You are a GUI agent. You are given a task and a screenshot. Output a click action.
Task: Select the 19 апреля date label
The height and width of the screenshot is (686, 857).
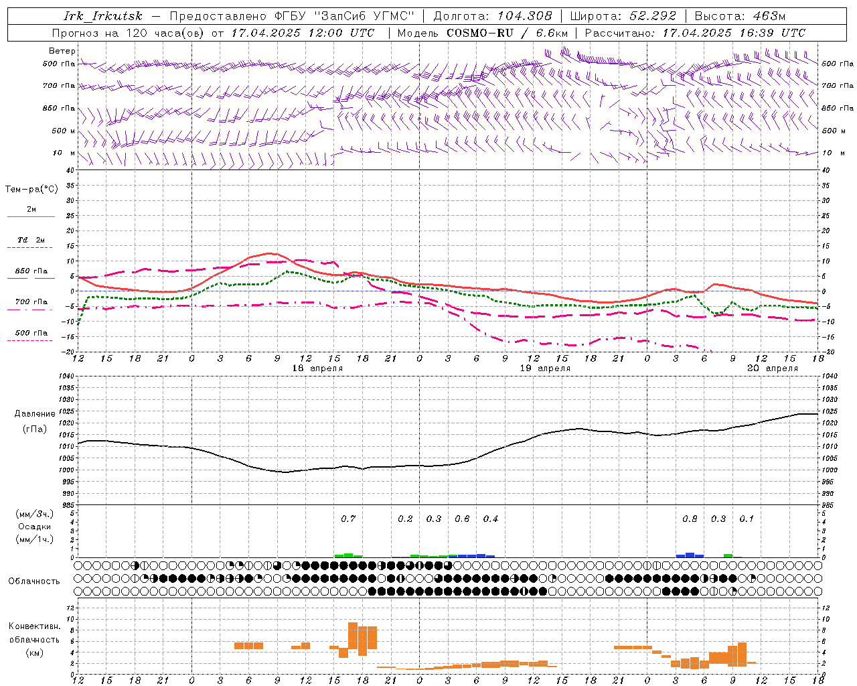pyautogui.click(x=546, y=368)
